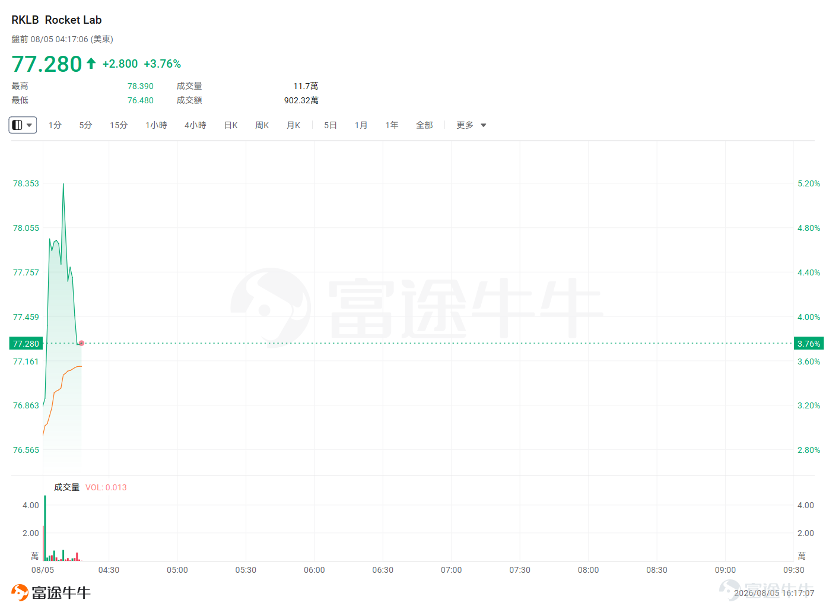Screen dimensions: 826x612
Task: Click the 77.757 price axis label
Action: [26, 272]
